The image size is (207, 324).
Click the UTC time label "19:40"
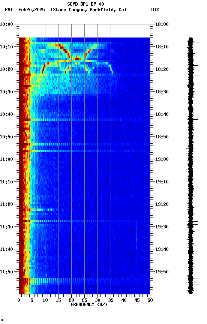pyautogui.click(x=162, y=250)
